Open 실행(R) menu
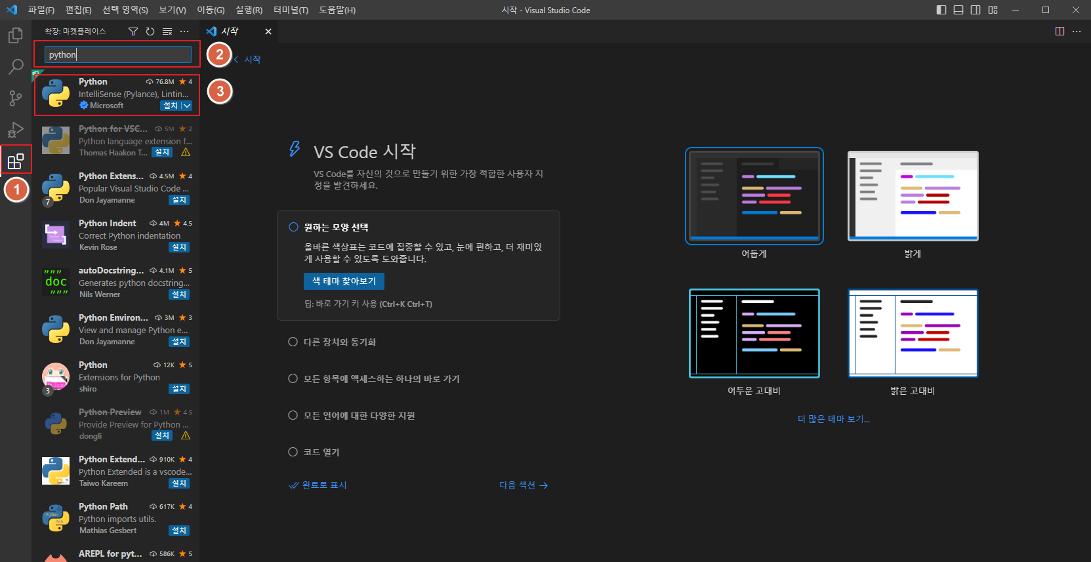Image resolution: width=1091 pixels, height=562 pixels. point(249,10)
